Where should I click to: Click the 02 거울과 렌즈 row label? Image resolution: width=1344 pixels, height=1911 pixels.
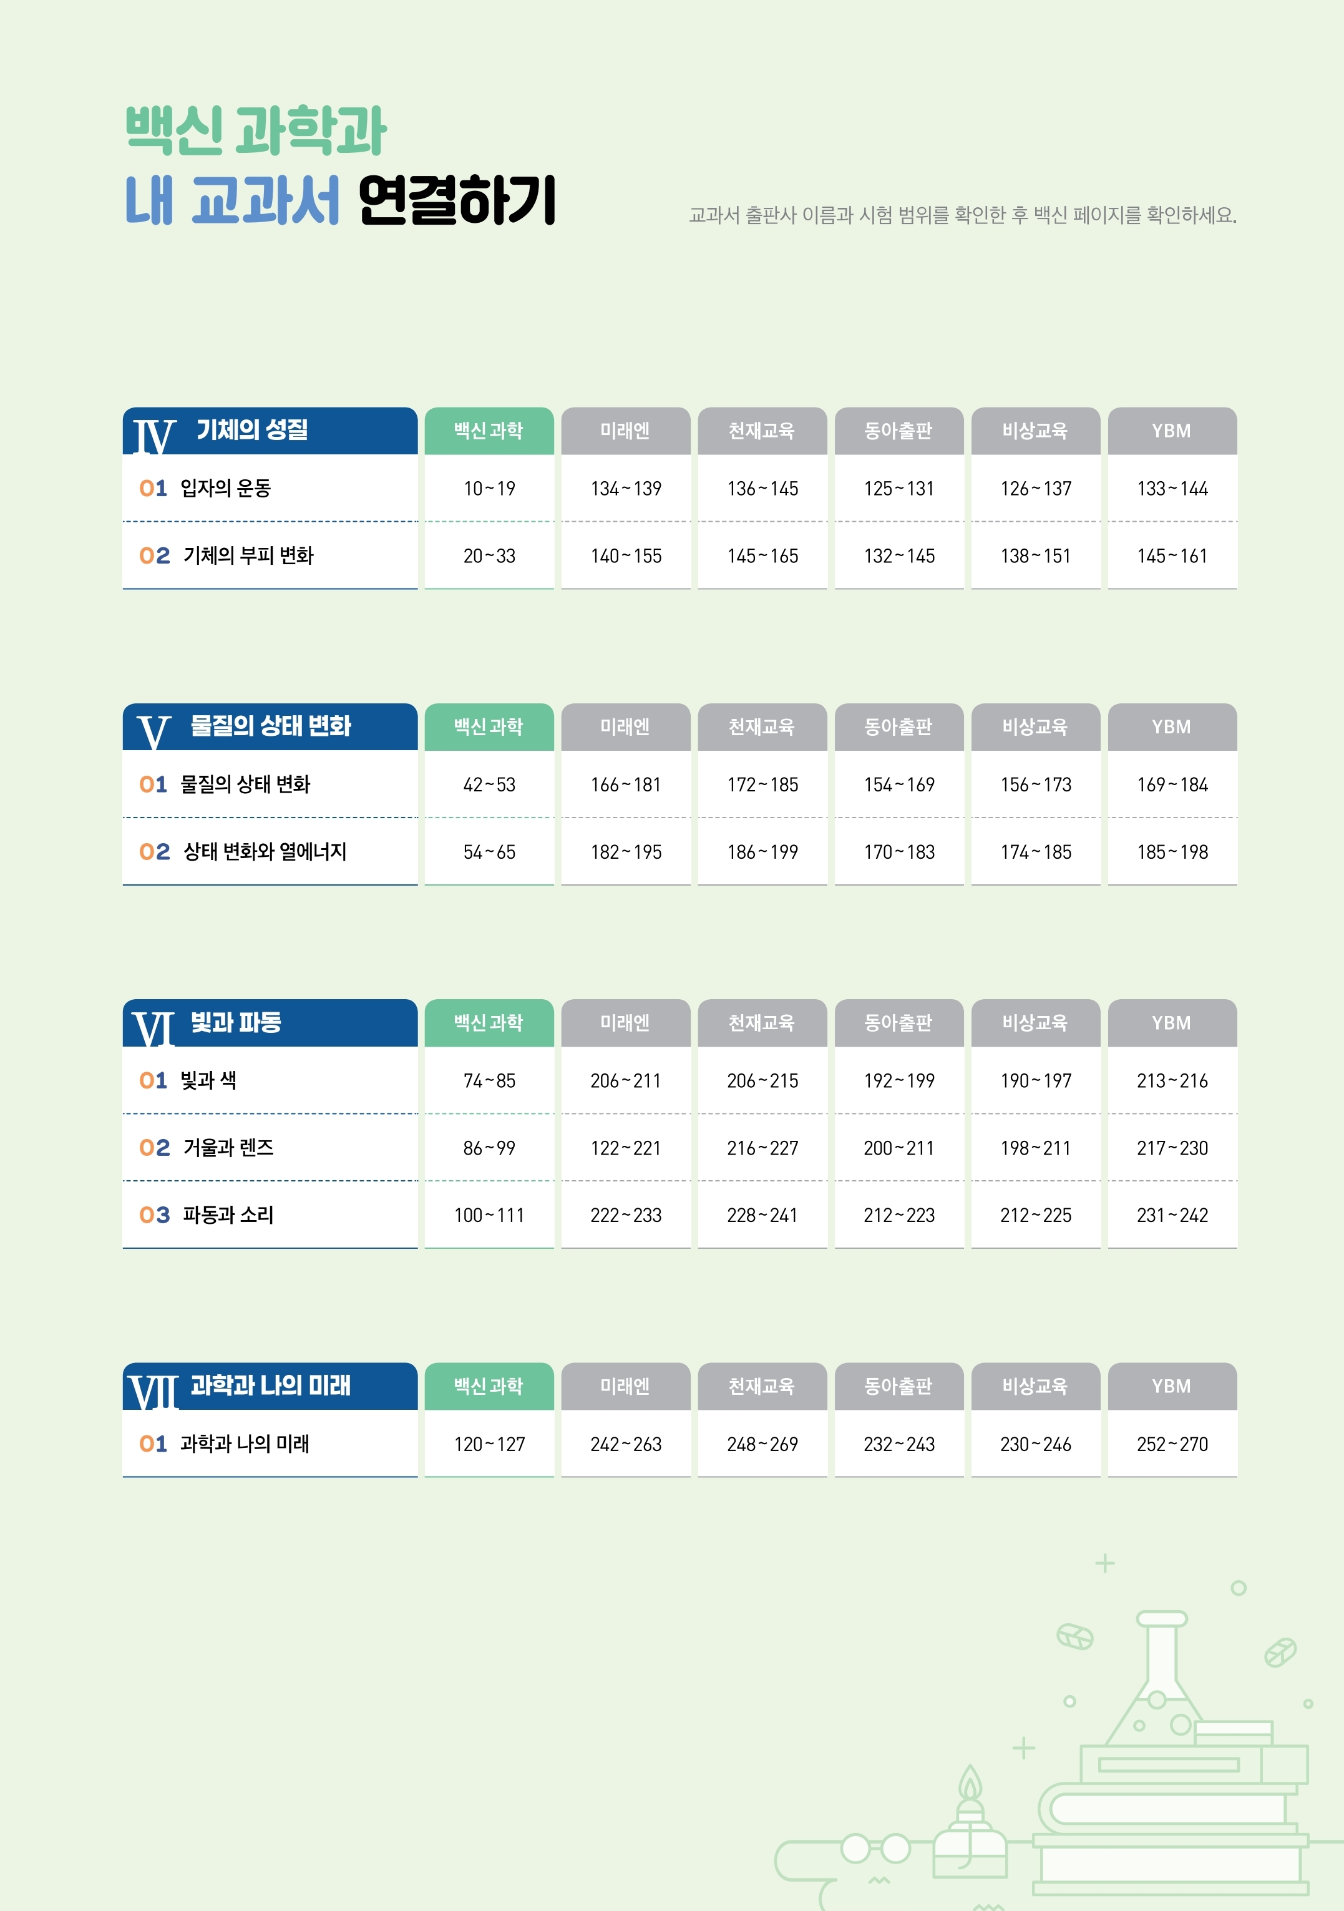coord(207,1148)
